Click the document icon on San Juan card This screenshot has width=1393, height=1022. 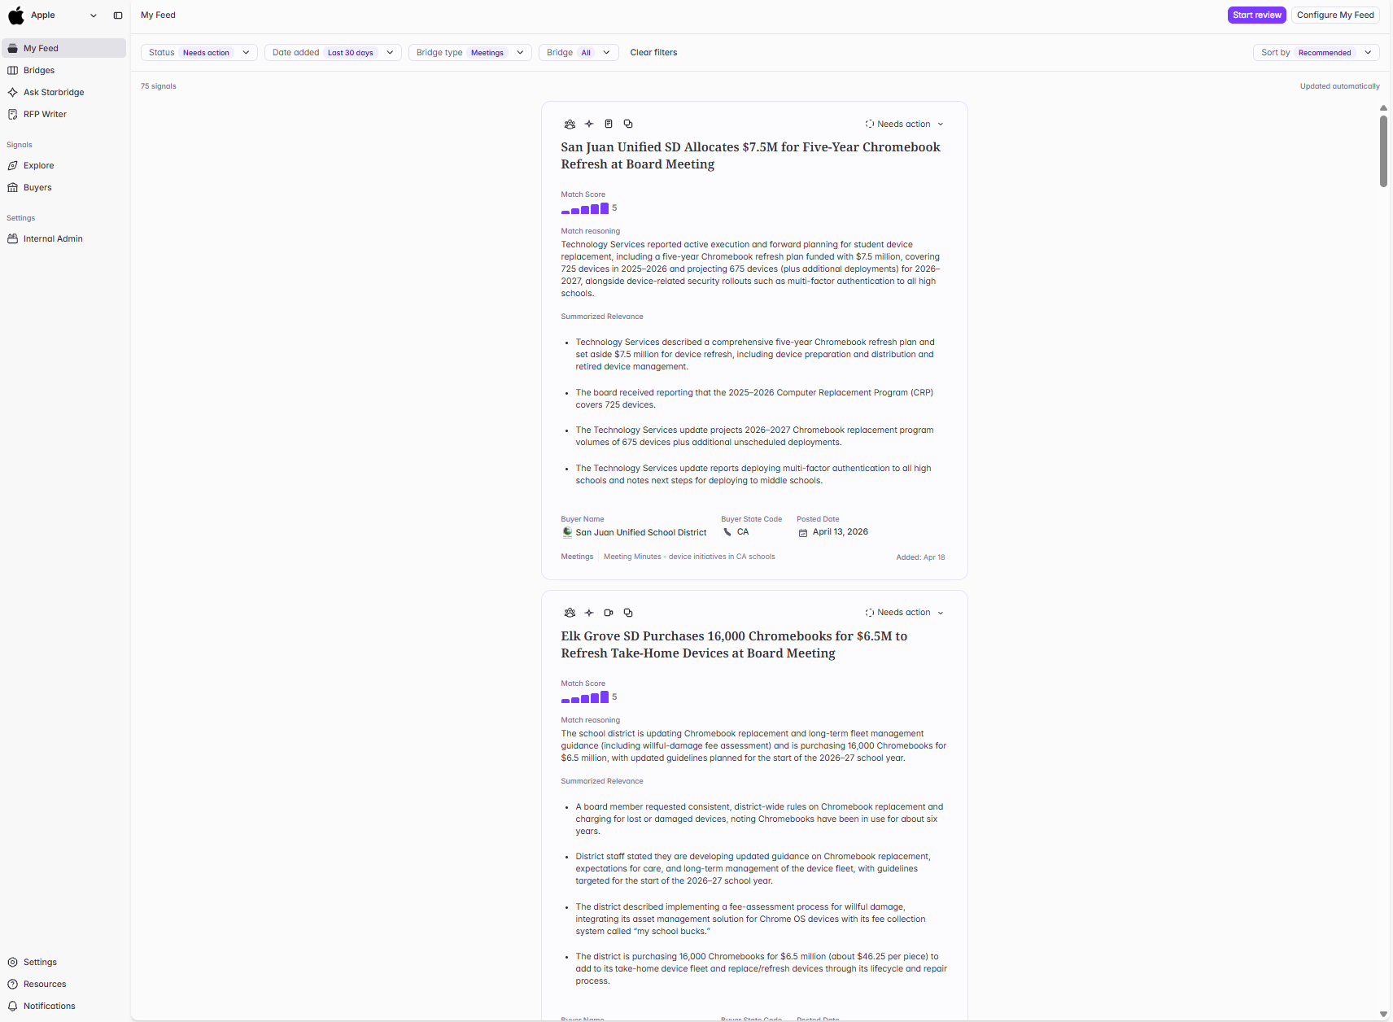click(x=609, y=124)
